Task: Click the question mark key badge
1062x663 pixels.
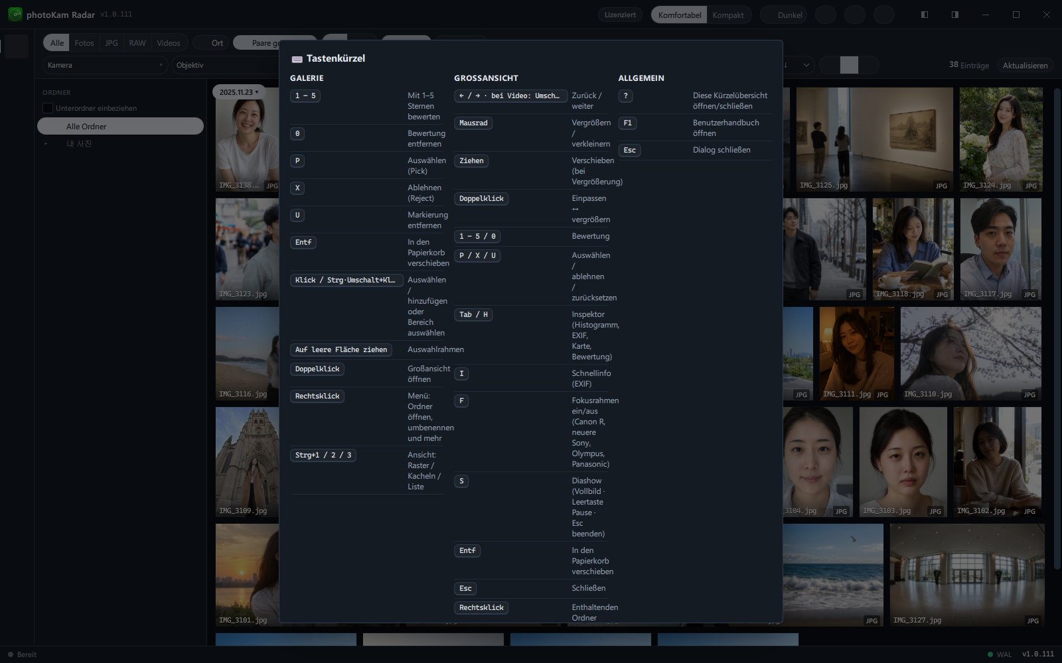Action: pos(625,96)
